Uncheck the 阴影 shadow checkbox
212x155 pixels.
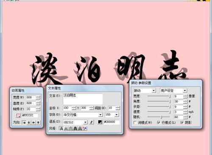(x=182, y=123)
